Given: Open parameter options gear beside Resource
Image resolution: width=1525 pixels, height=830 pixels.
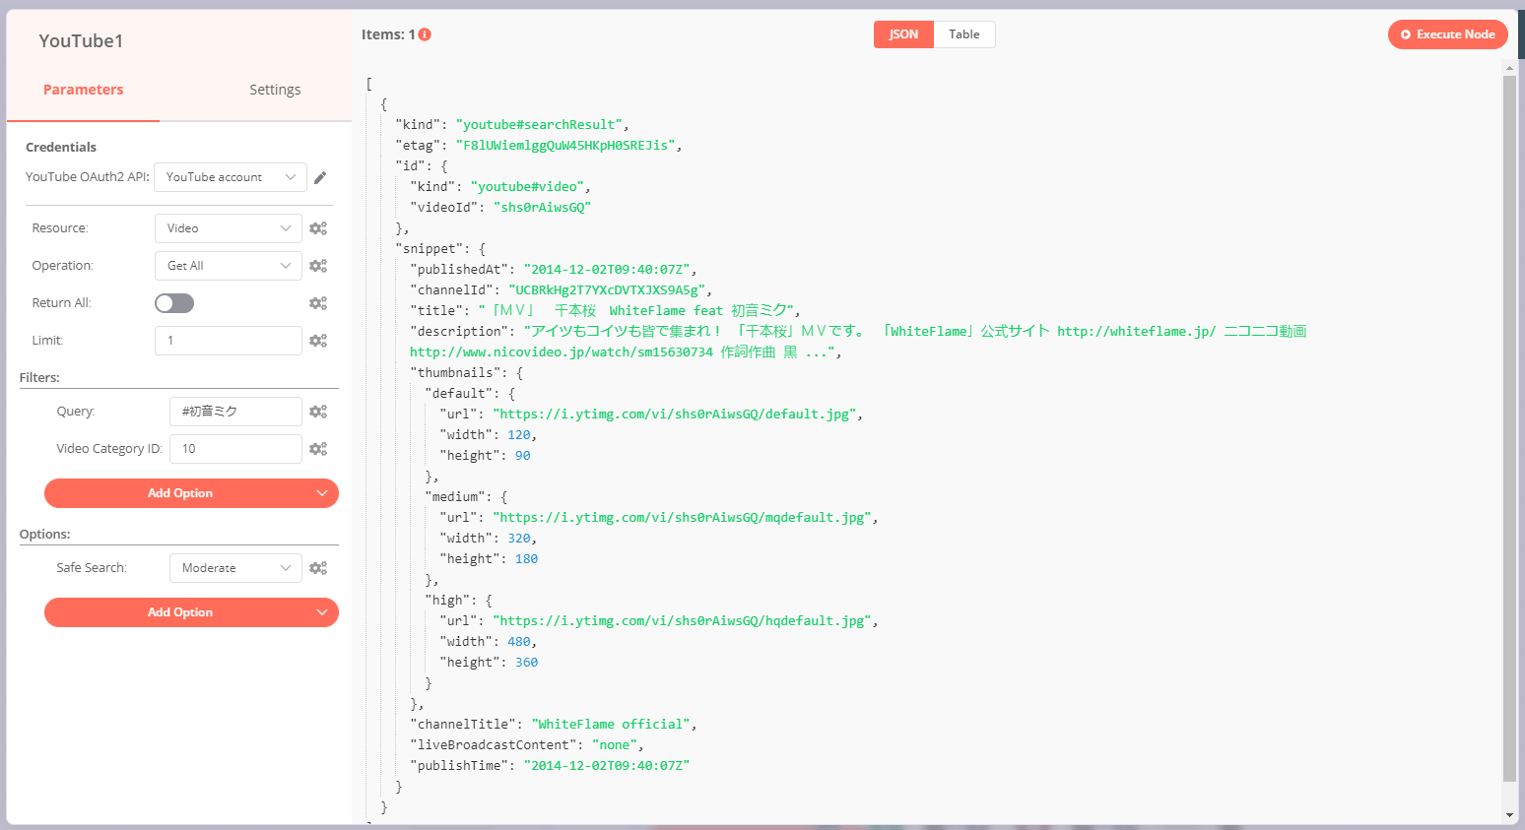Looking at the screenshot, I should [318, 228].
